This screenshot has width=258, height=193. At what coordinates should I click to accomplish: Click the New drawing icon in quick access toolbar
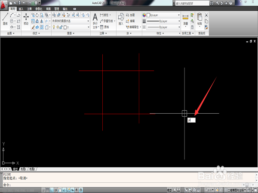[x=11, y=3]
